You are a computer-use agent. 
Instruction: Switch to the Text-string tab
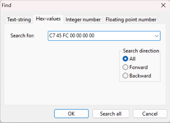pos(19,19)
